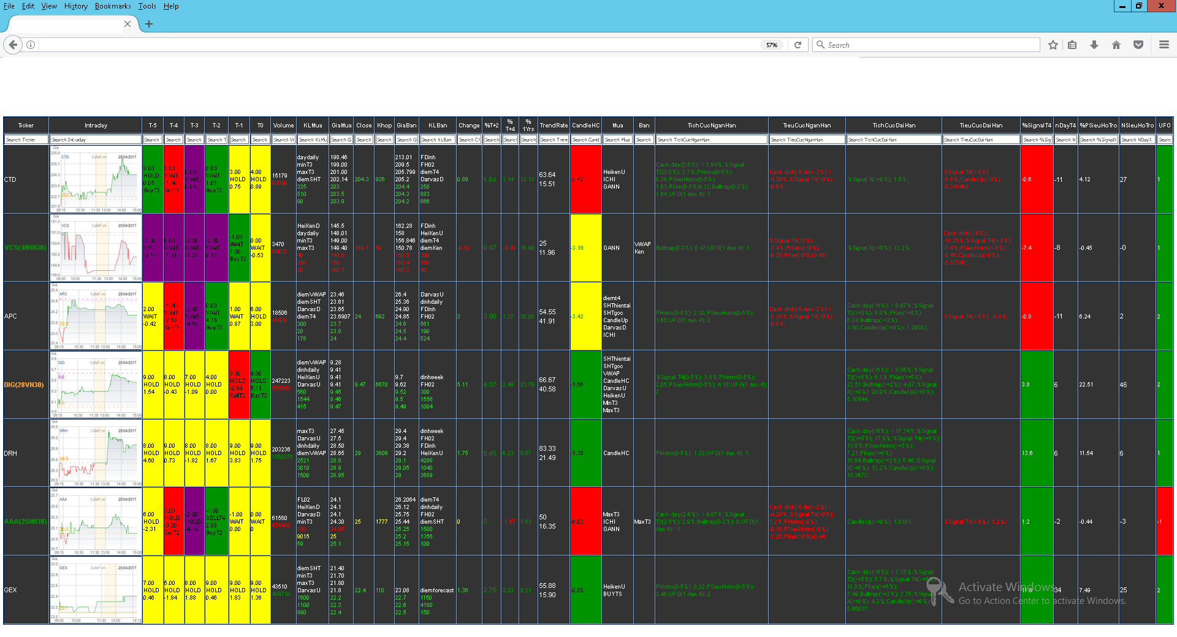Open the Bookmarks menu
Image resolution: width=1177 pixels, height=637 pixels.
(x=113, y=6)
